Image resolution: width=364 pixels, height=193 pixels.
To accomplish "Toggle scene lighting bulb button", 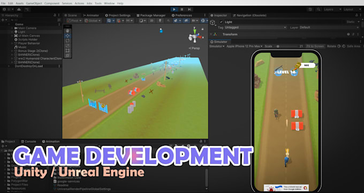I will point(160,20).
